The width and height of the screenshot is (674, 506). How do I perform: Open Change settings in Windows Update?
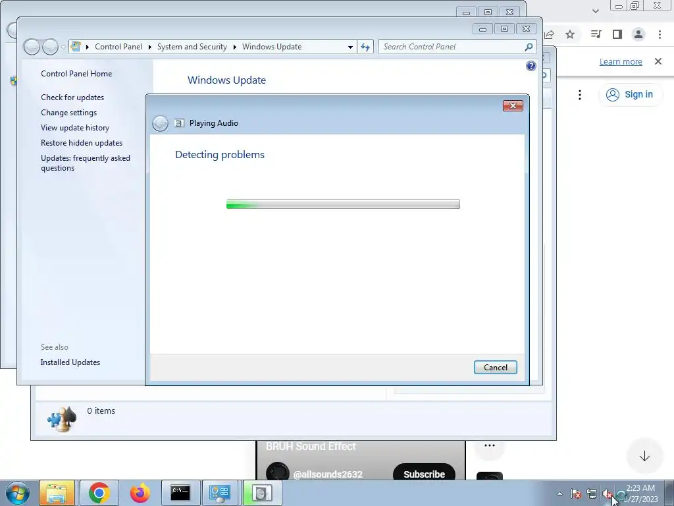coord(68,112)
